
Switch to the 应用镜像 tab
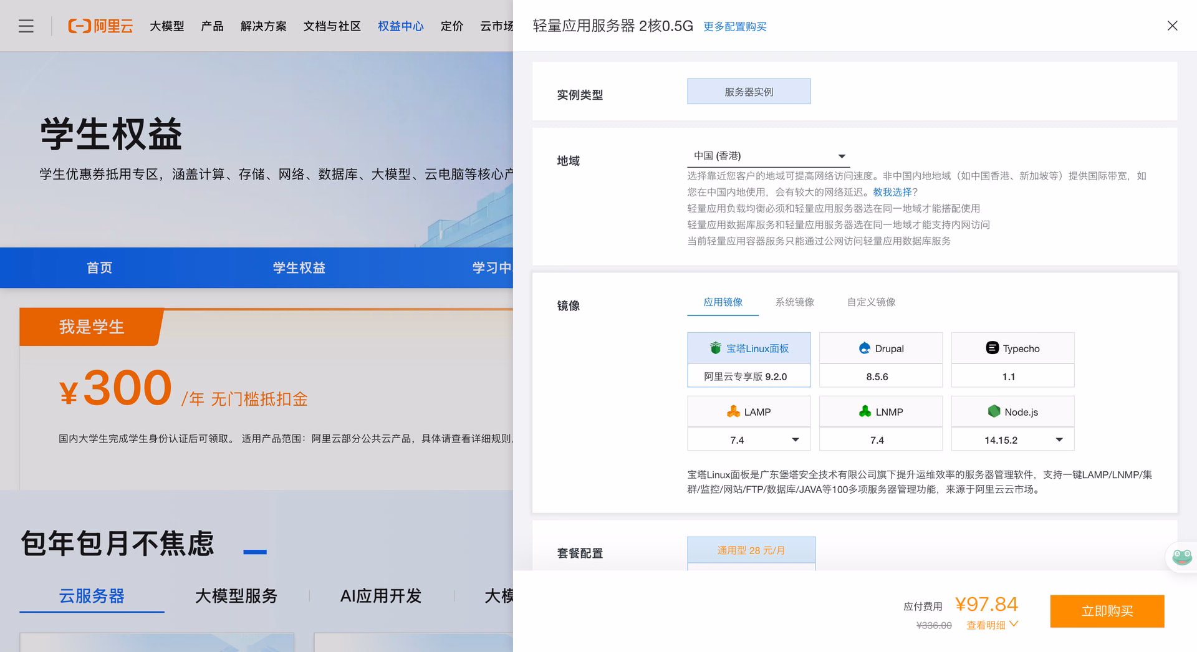[x=723, y=302]
